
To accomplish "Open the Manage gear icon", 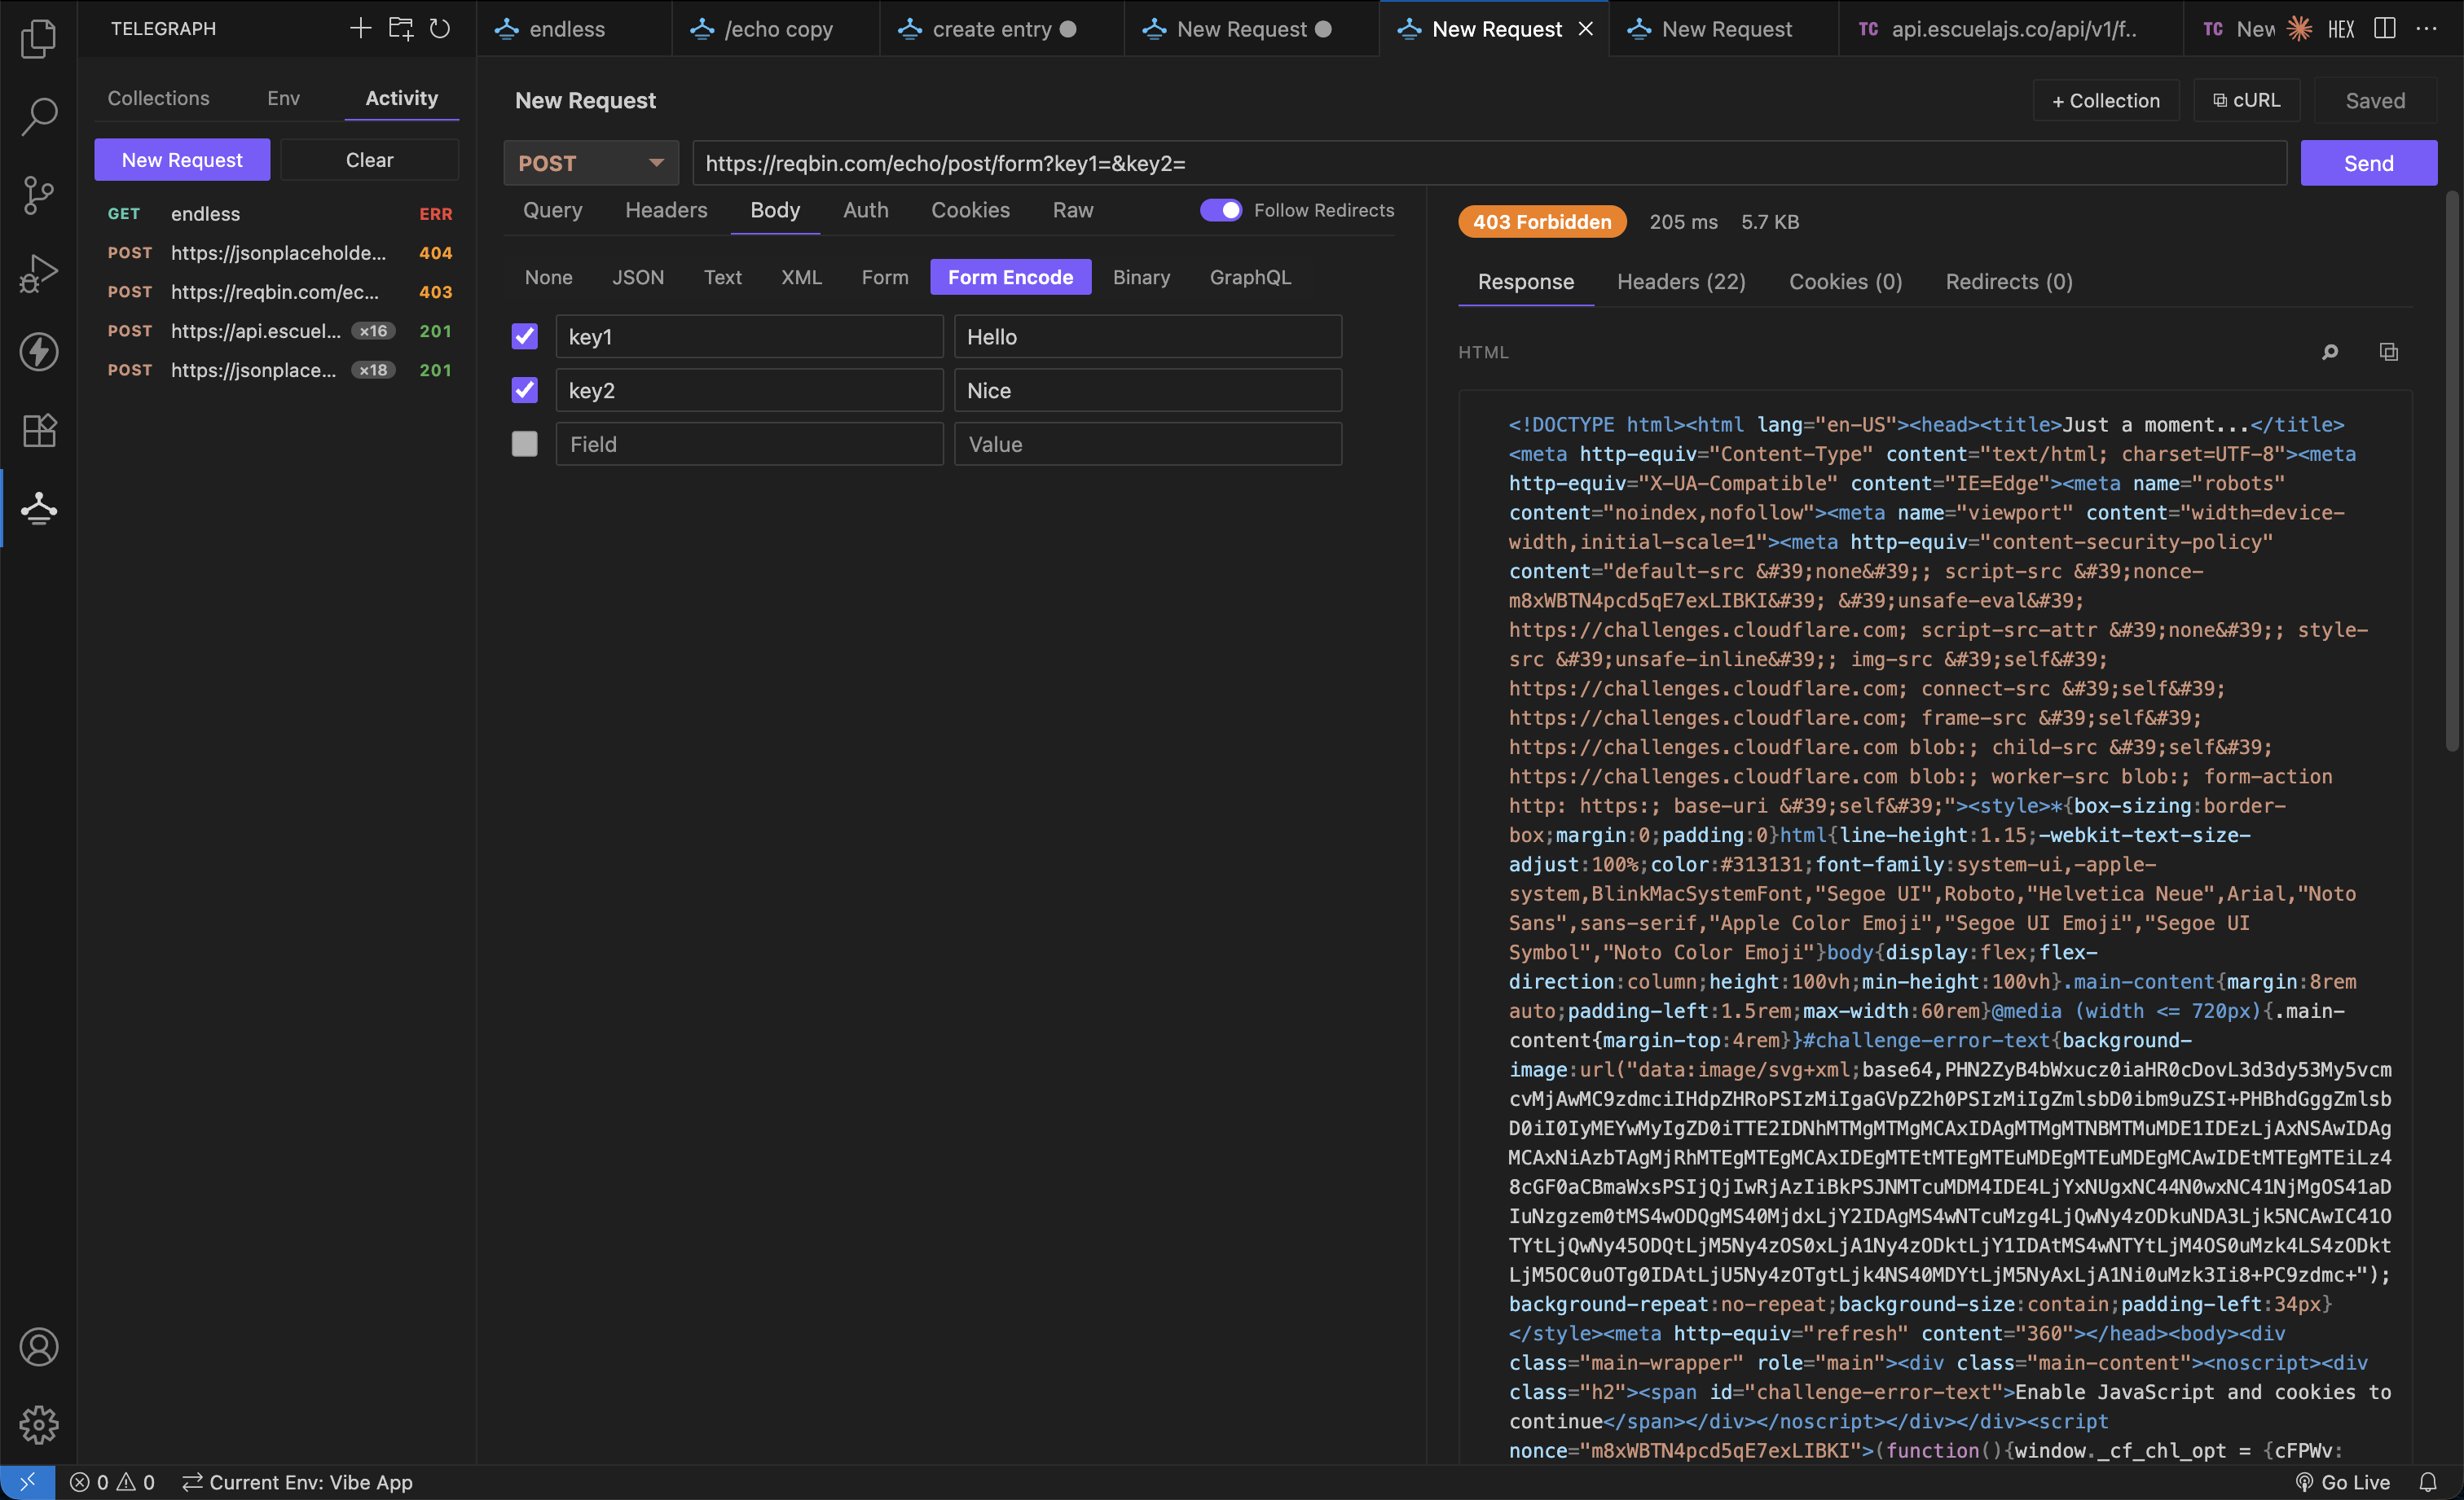I will pyautogui.click(x=38, y=1424).
